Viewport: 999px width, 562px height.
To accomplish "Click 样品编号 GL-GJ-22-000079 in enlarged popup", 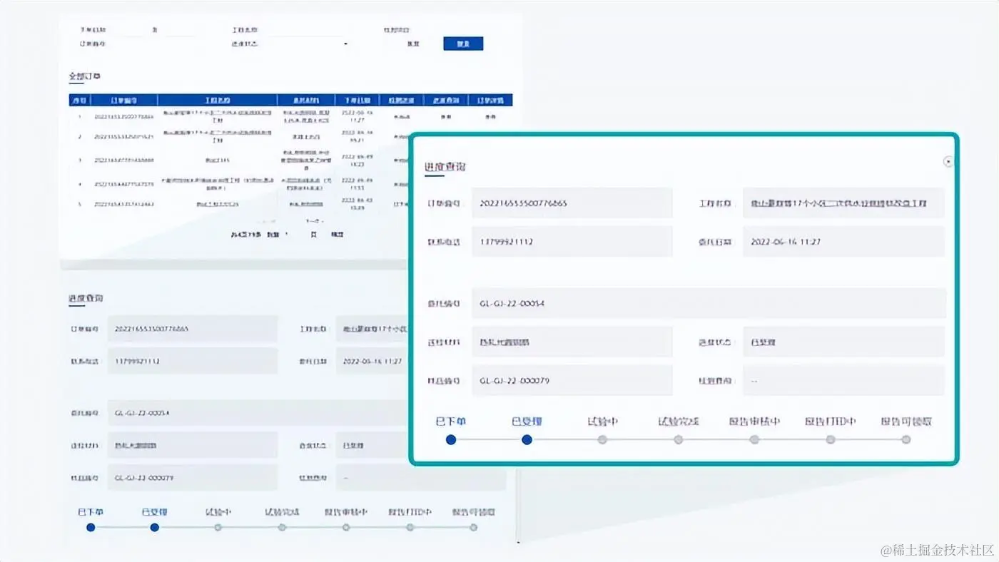I will [572, 381].
